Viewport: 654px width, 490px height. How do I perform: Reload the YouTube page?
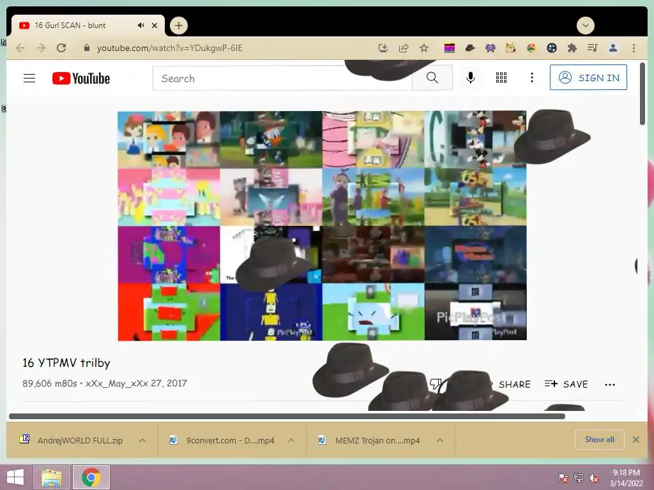tap(61, 48)
